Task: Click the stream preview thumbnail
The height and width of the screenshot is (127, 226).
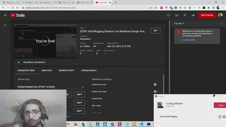Action: (x=45, y=41)
